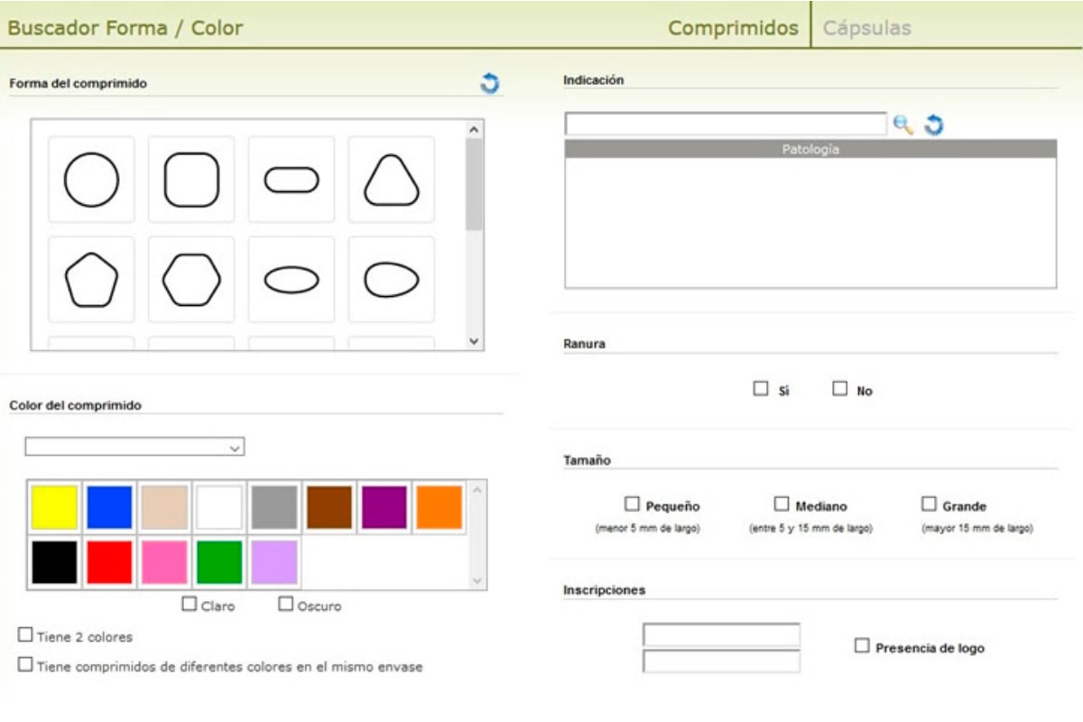Viewport: 1083px width, 722px height.
Task: Reset the Indicación search field
Action: 934,125
